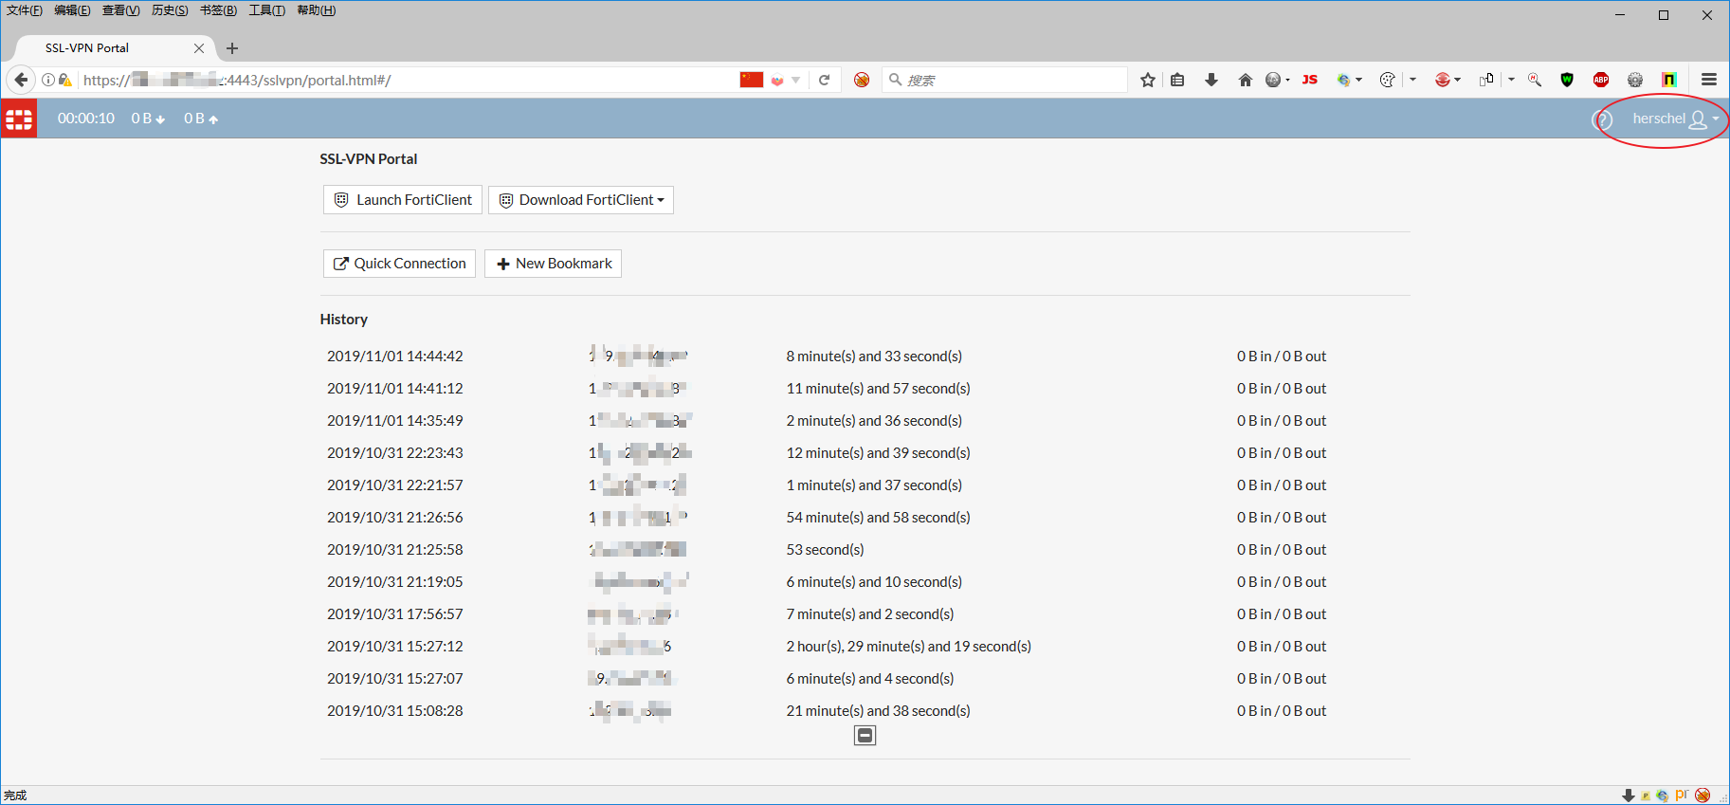Click the blue-green globe extension icon
The height and width of the screenshot is (805, 1730).
[1343, 80]
